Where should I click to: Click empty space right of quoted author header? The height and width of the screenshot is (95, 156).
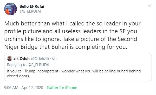coord(103,58)
